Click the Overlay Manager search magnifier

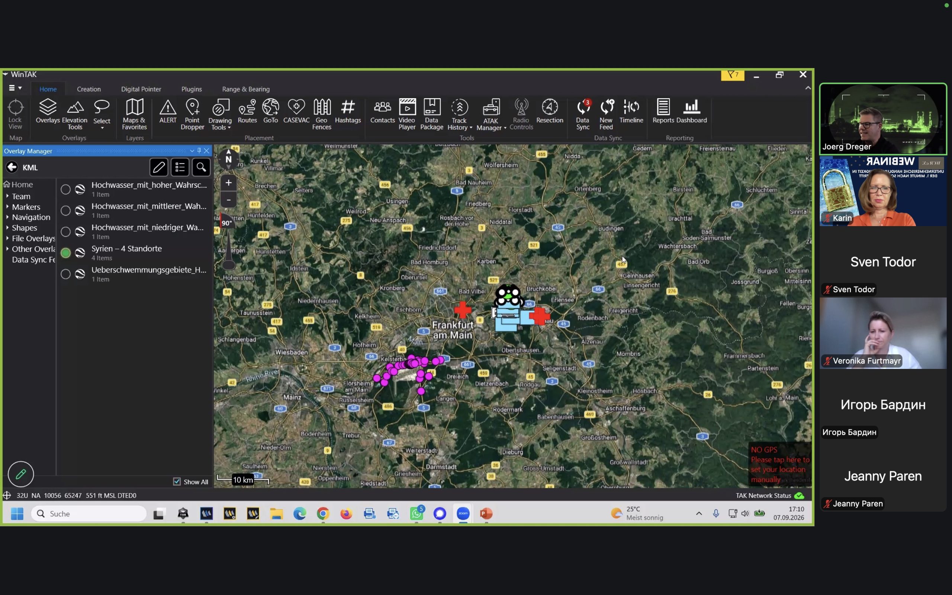pos(201,167)
